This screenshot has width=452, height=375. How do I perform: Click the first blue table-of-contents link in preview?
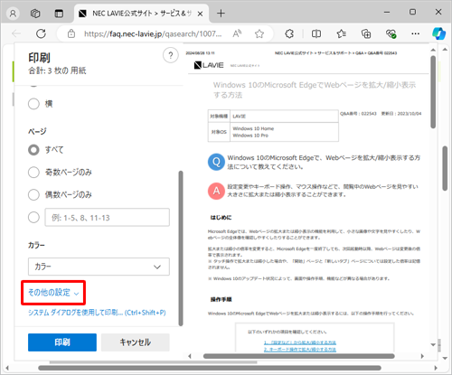coord(300,342)
